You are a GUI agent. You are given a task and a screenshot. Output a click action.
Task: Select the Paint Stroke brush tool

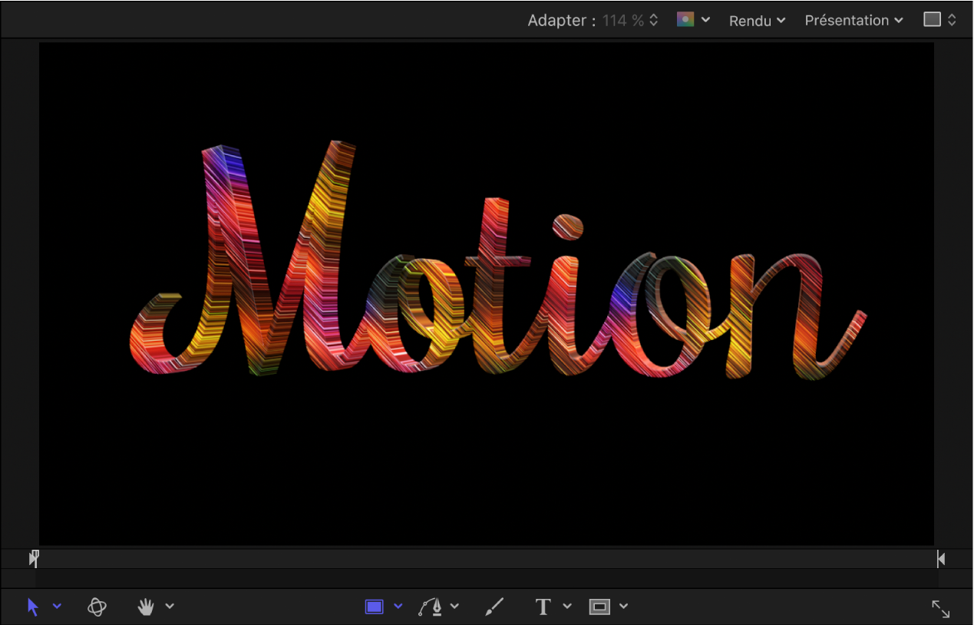pyautogui.click(x=494, y=607)
